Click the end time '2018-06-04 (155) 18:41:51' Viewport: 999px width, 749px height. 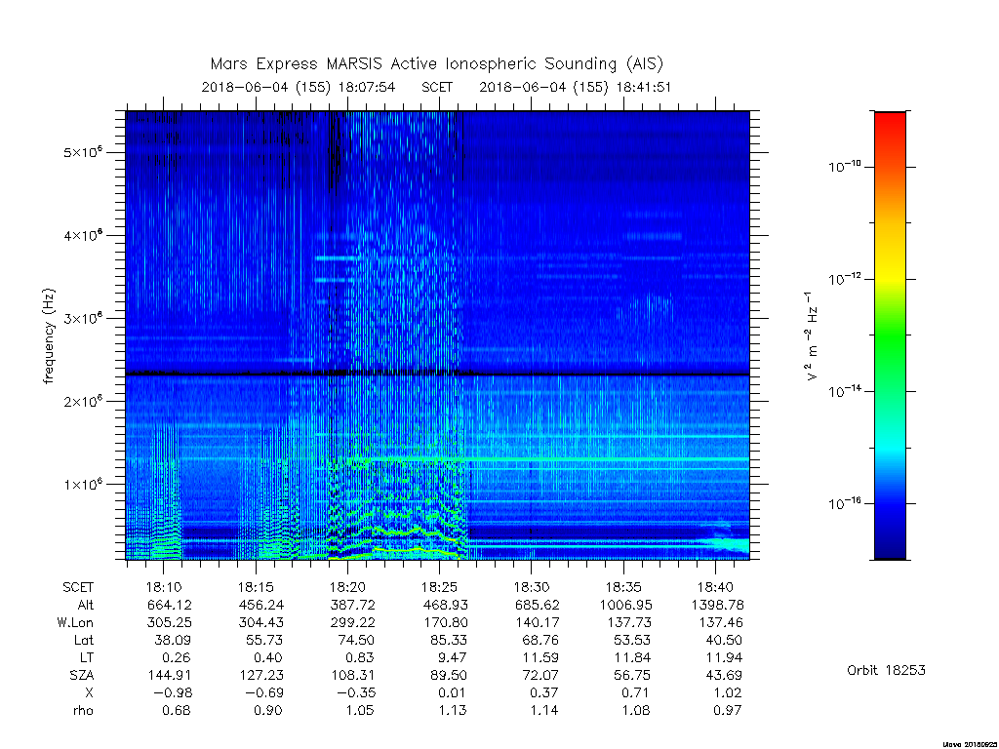tap(576, 87)
